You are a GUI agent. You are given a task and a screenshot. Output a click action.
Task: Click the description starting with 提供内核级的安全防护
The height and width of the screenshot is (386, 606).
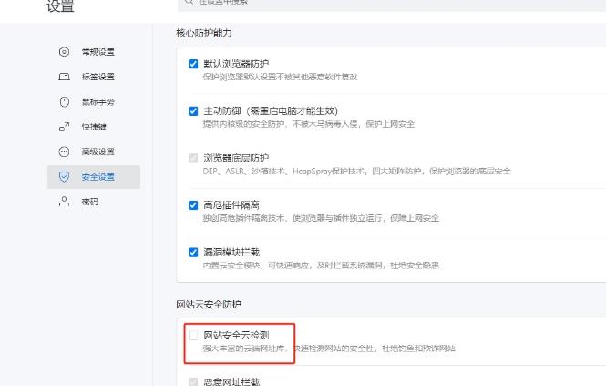[x=308, y=124]
